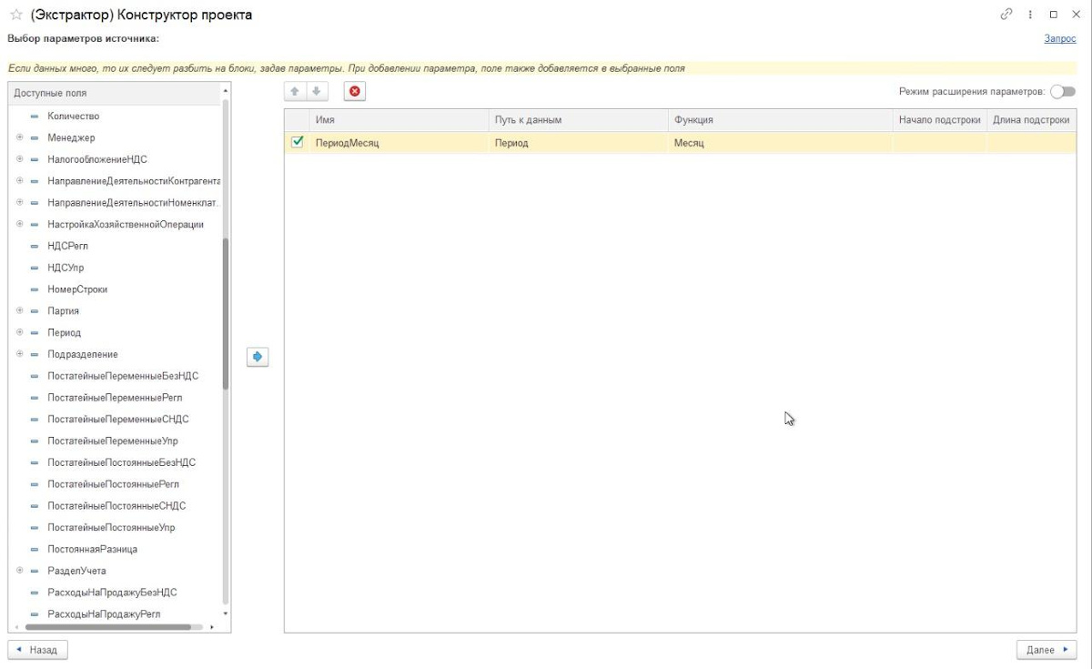
Task: Click the move down arrow icon
Action: (316, 92)
